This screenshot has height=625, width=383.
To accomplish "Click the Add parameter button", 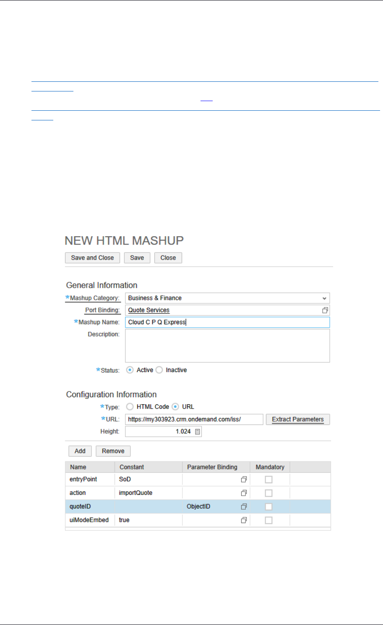I will coord(80,451).
